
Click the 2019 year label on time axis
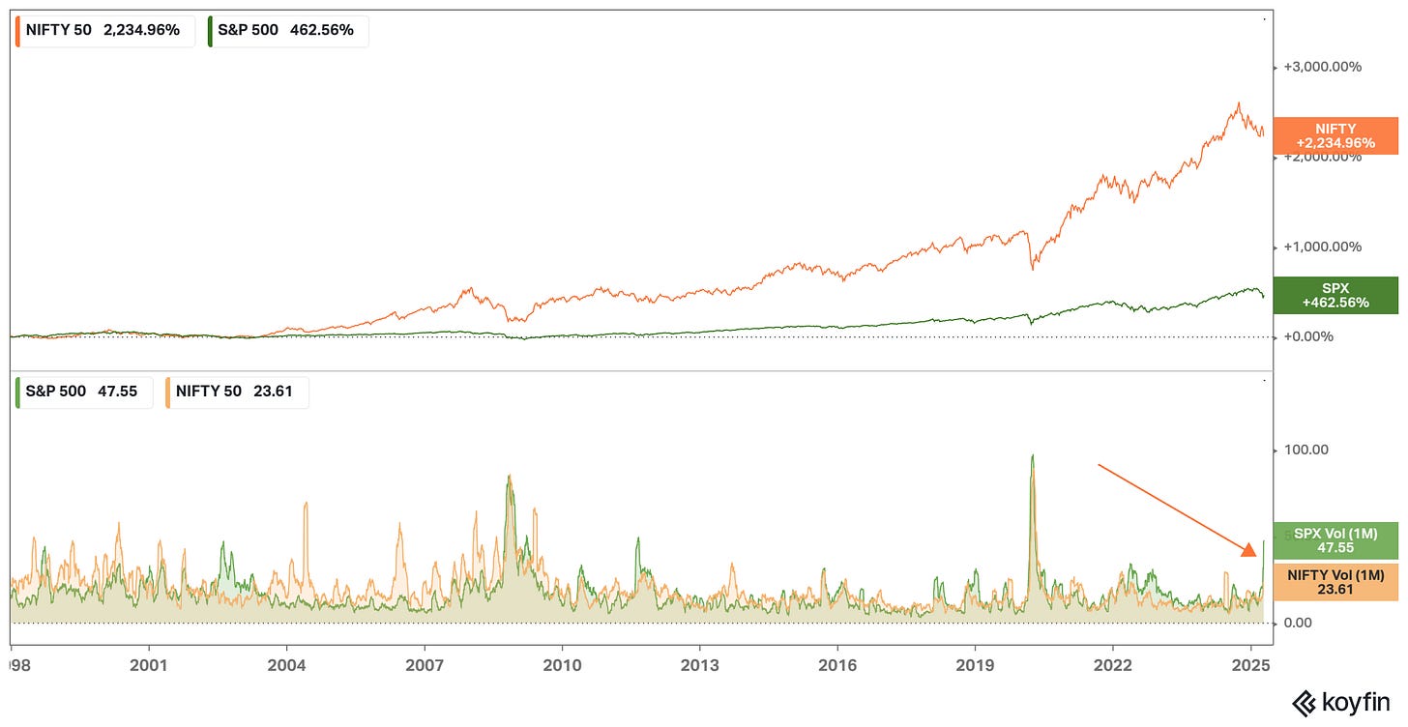[975, 665]
